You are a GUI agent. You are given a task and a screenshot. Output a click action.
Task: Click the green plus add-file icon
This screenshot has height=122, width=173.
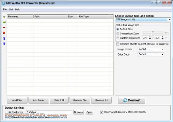pos(4,17)
